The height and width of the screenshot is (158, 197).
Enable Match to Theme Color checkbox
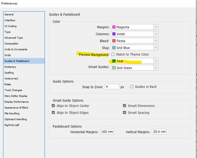point(113,54)
